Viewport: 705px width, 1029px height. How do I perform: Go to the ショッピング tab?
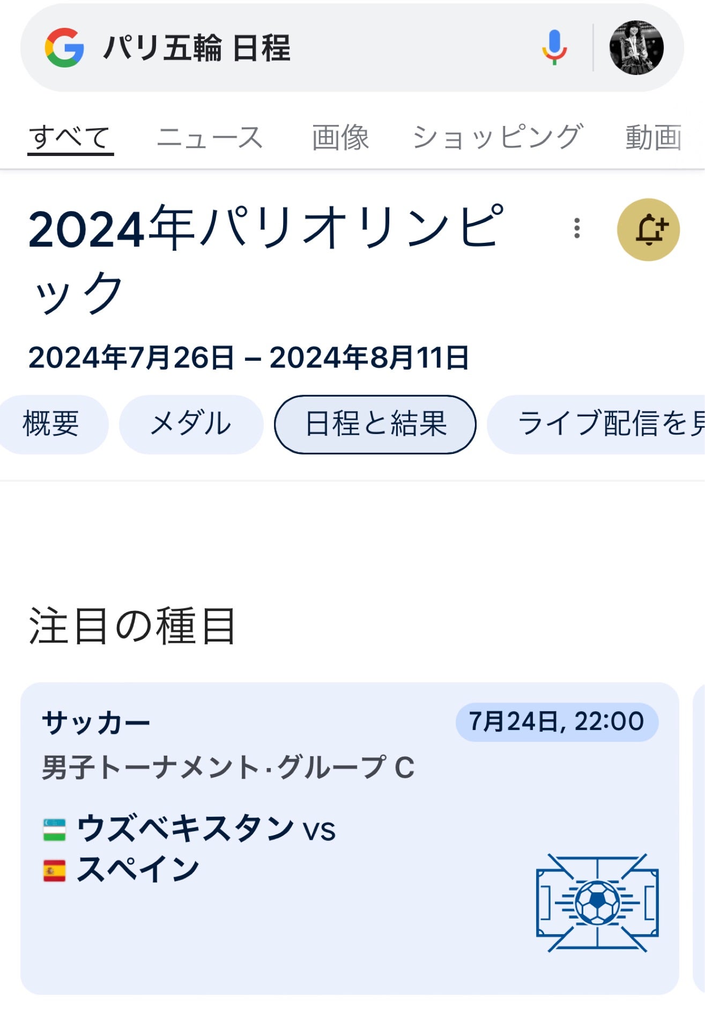(497, 137)
